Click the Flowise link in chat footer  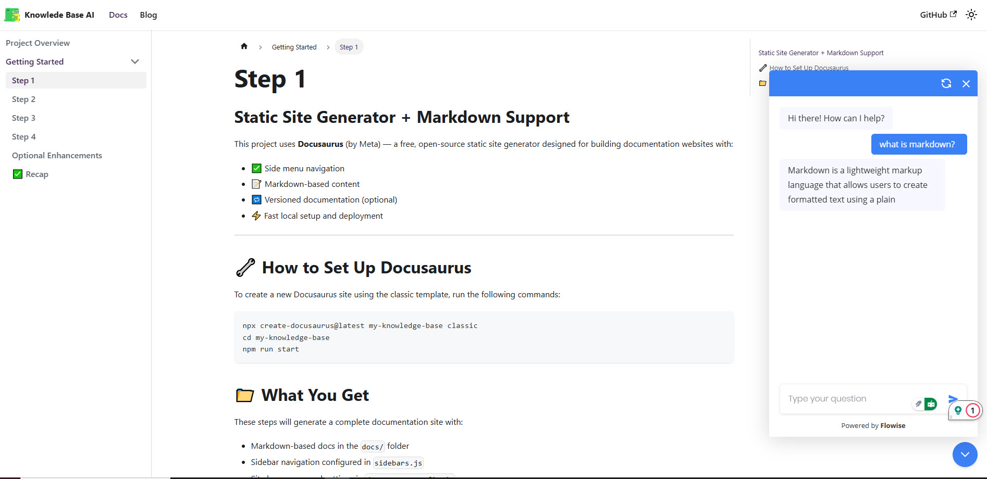893,425
